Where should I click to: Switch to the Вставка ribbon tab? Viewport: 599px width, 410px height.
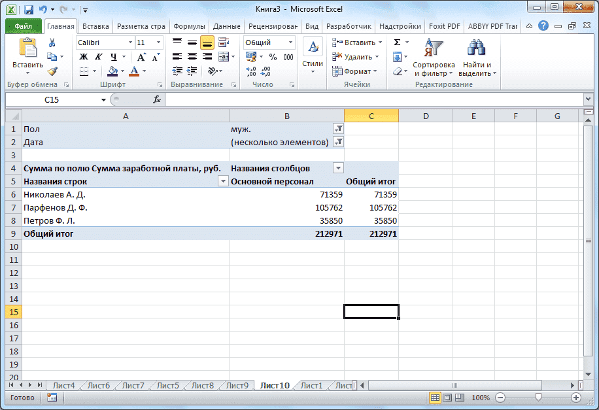click(x=95, y=26)
